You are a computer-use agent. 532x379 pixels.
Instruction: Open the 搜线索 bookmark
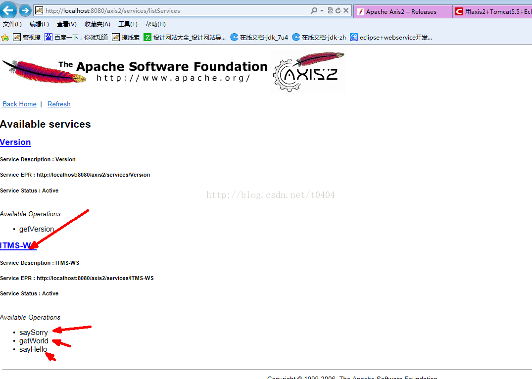pos(126,37)
